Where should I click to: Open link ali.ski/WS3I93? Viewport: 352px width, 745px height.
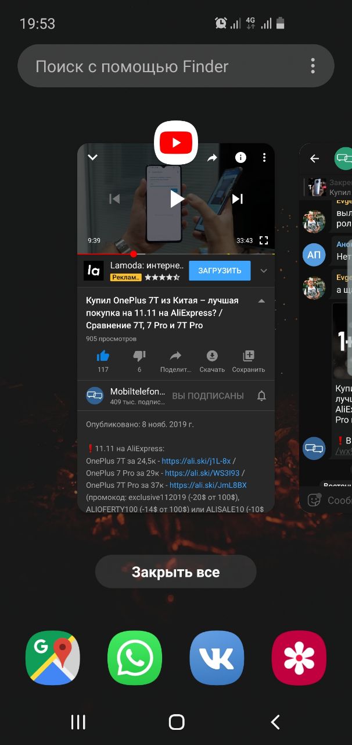tap(202, 473)
